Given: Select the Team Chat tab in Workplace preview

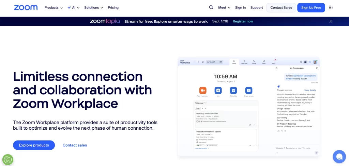Looking at the screenshot, I should click(x=244, y=62).
